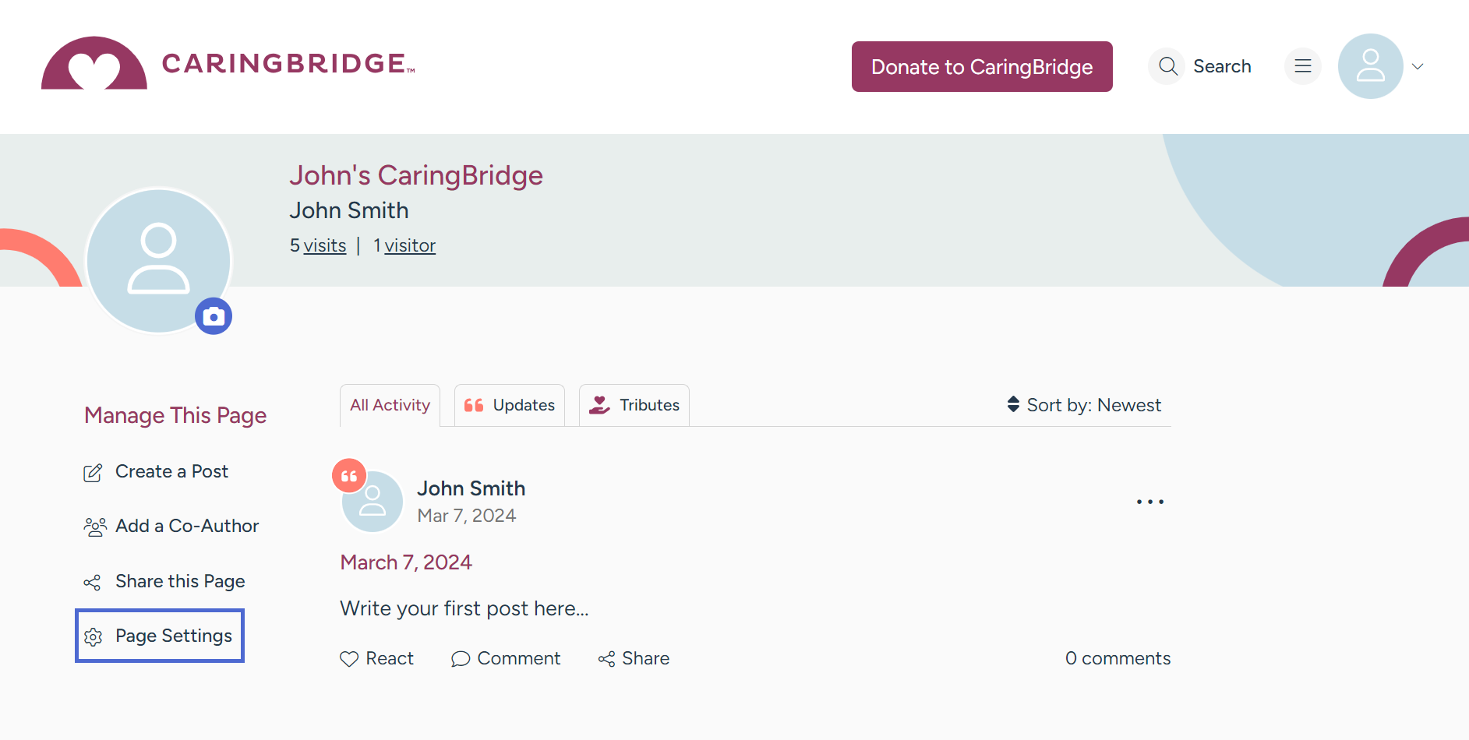Click the React heart icon on the post
The image size is (1469, 740).
click(350, 659)
